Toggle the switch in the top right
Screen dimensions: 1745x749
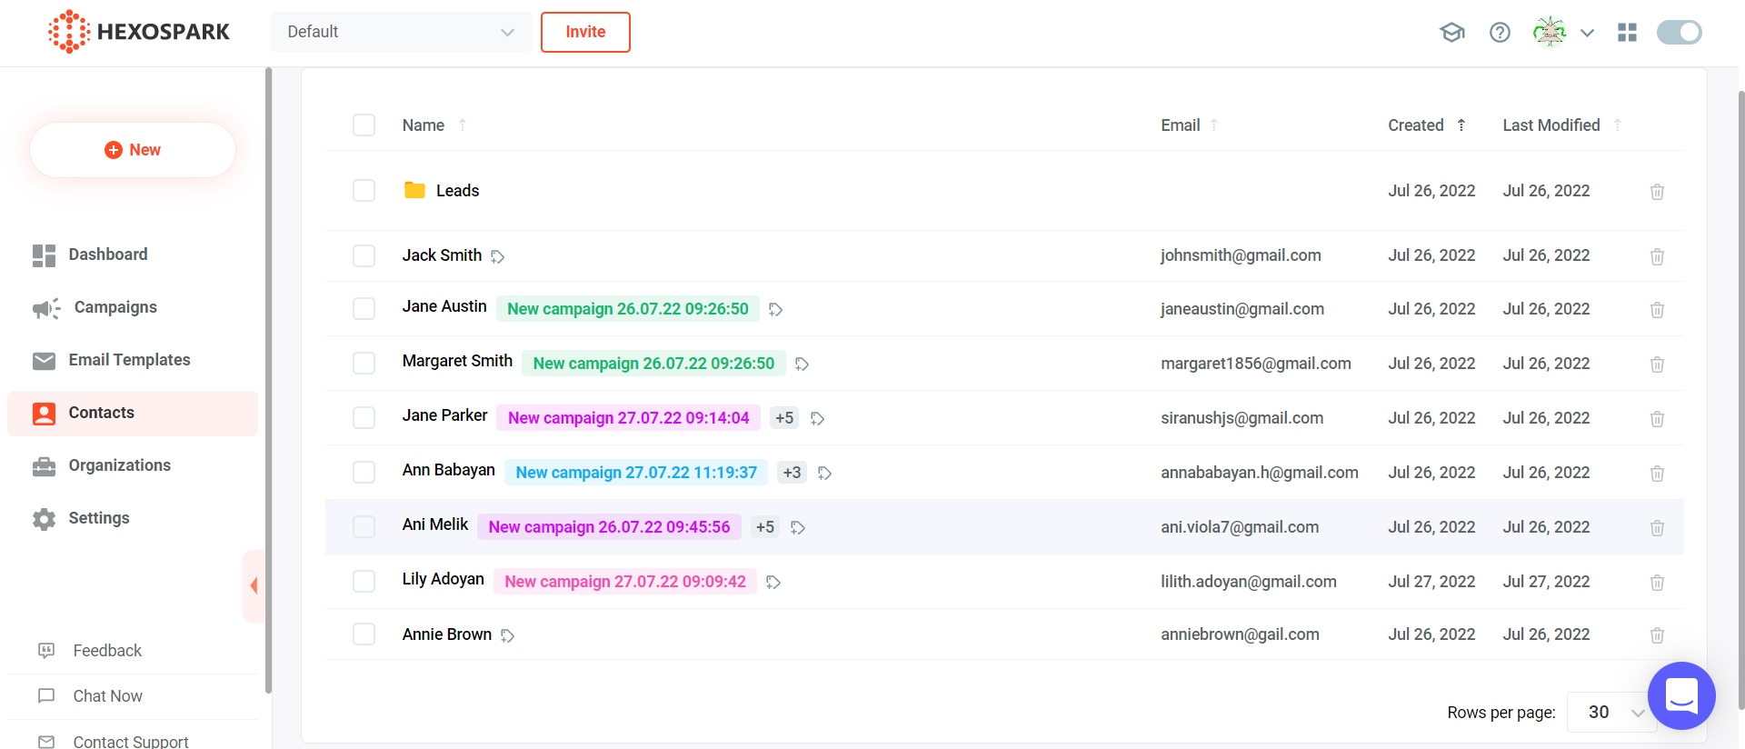[1679, 33]
